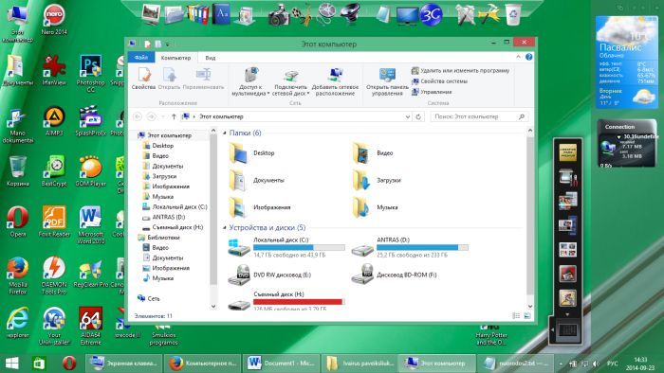Click the camera icon in top dock
The width and height of the screenshot is (664, 373).
click(278, 15)
